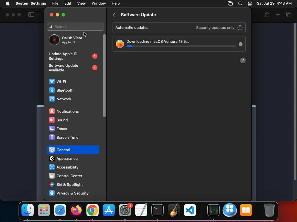The width and height of the screenshot is (297, 222).
Task: Launch GarageBand from the Dock
Action: [x=174, y=210]
